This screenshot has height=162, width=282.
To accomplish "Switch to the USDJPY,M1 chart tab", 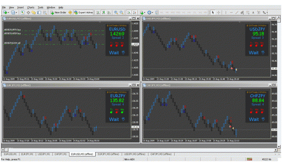I will click(x=44, y=154).
